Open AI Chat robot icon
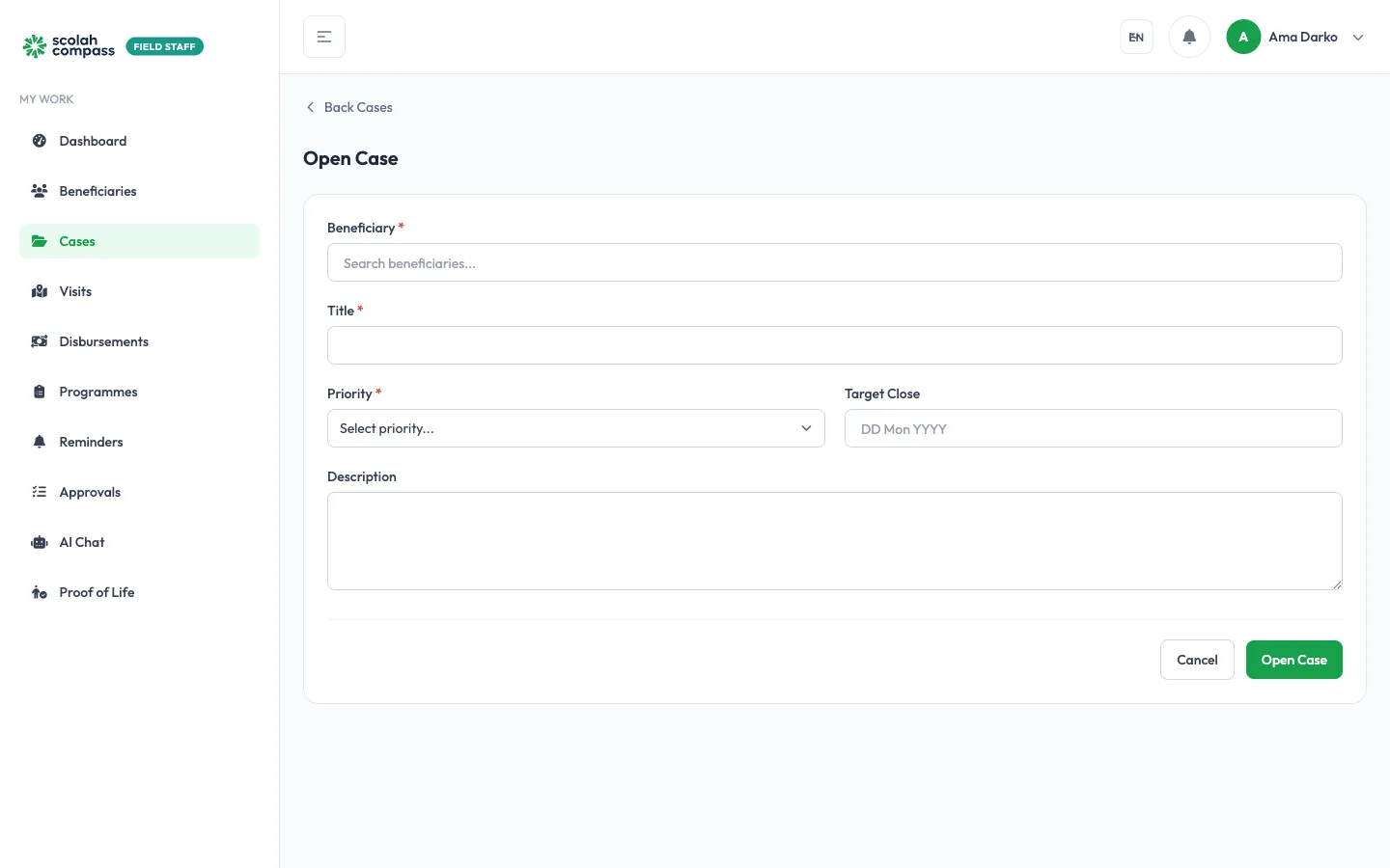Viewport: 1390px width, 868px height. coord(40,542)
